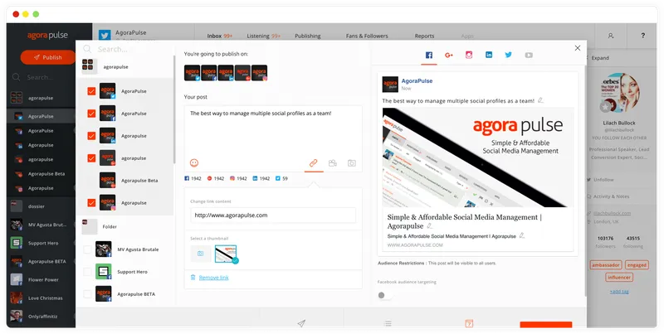Click the influencer tag
The height and width of the screenshot is (334, 664).
[x=619, y=278]
